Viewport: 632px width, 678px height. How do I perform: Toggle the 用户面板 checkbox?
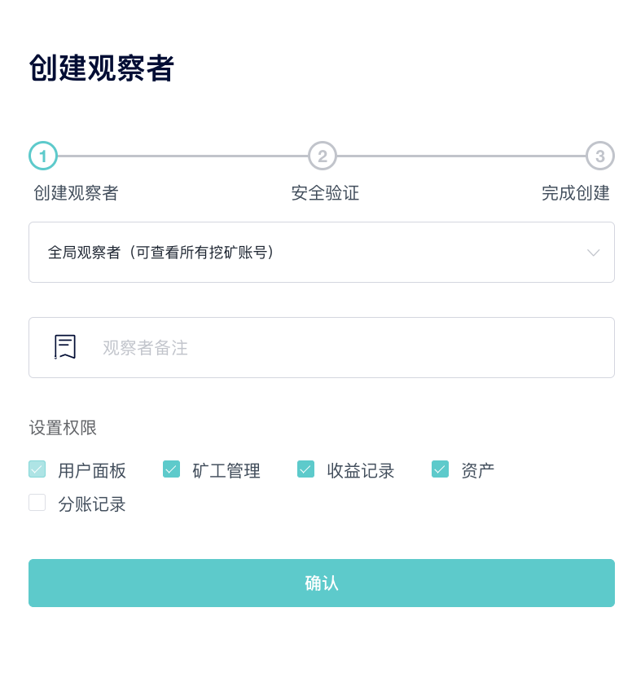(37, 469)
